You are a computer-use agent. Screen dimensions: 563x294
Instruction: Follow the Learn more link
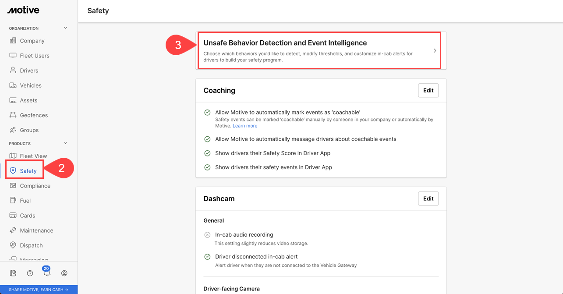tap(245, 126)
